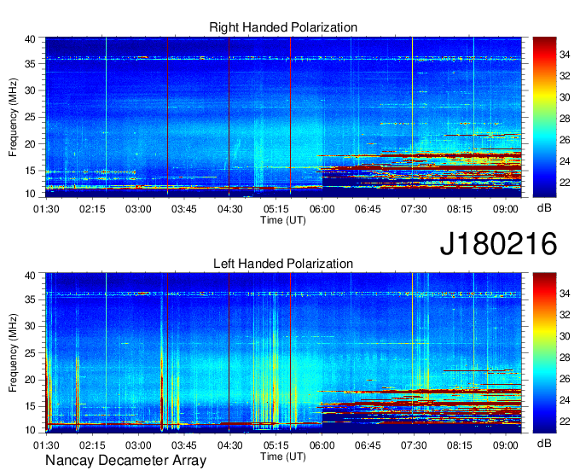Image resolution: width=580 pixels, height=471 pixels.
Task: Click the '32' value on the bottom color bar
Action: [x=565, y=315]
